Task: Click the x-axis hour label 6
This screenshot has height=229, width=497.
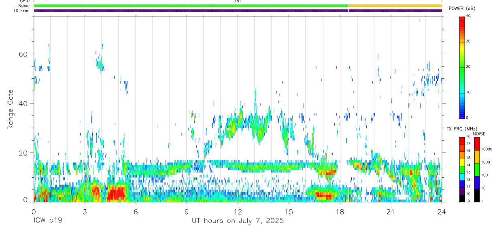Action: pos(136,212)
